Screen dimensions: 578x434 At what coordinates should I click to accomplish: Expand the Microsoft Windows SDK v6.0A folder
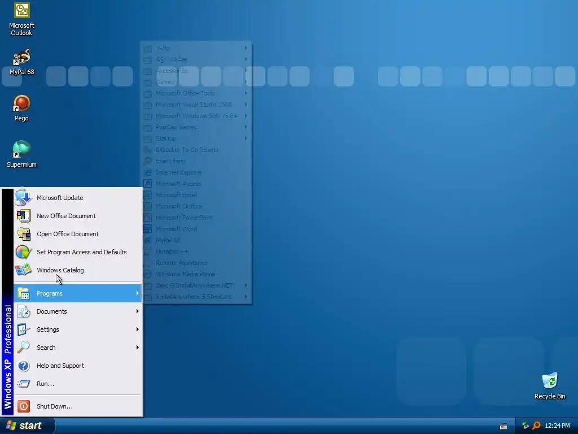click(196, 116)
